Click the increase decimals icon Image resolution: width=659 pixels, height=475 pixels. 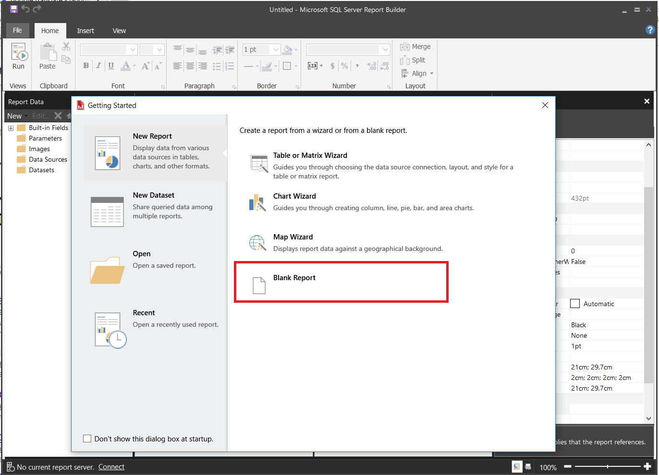pos(372,66)
